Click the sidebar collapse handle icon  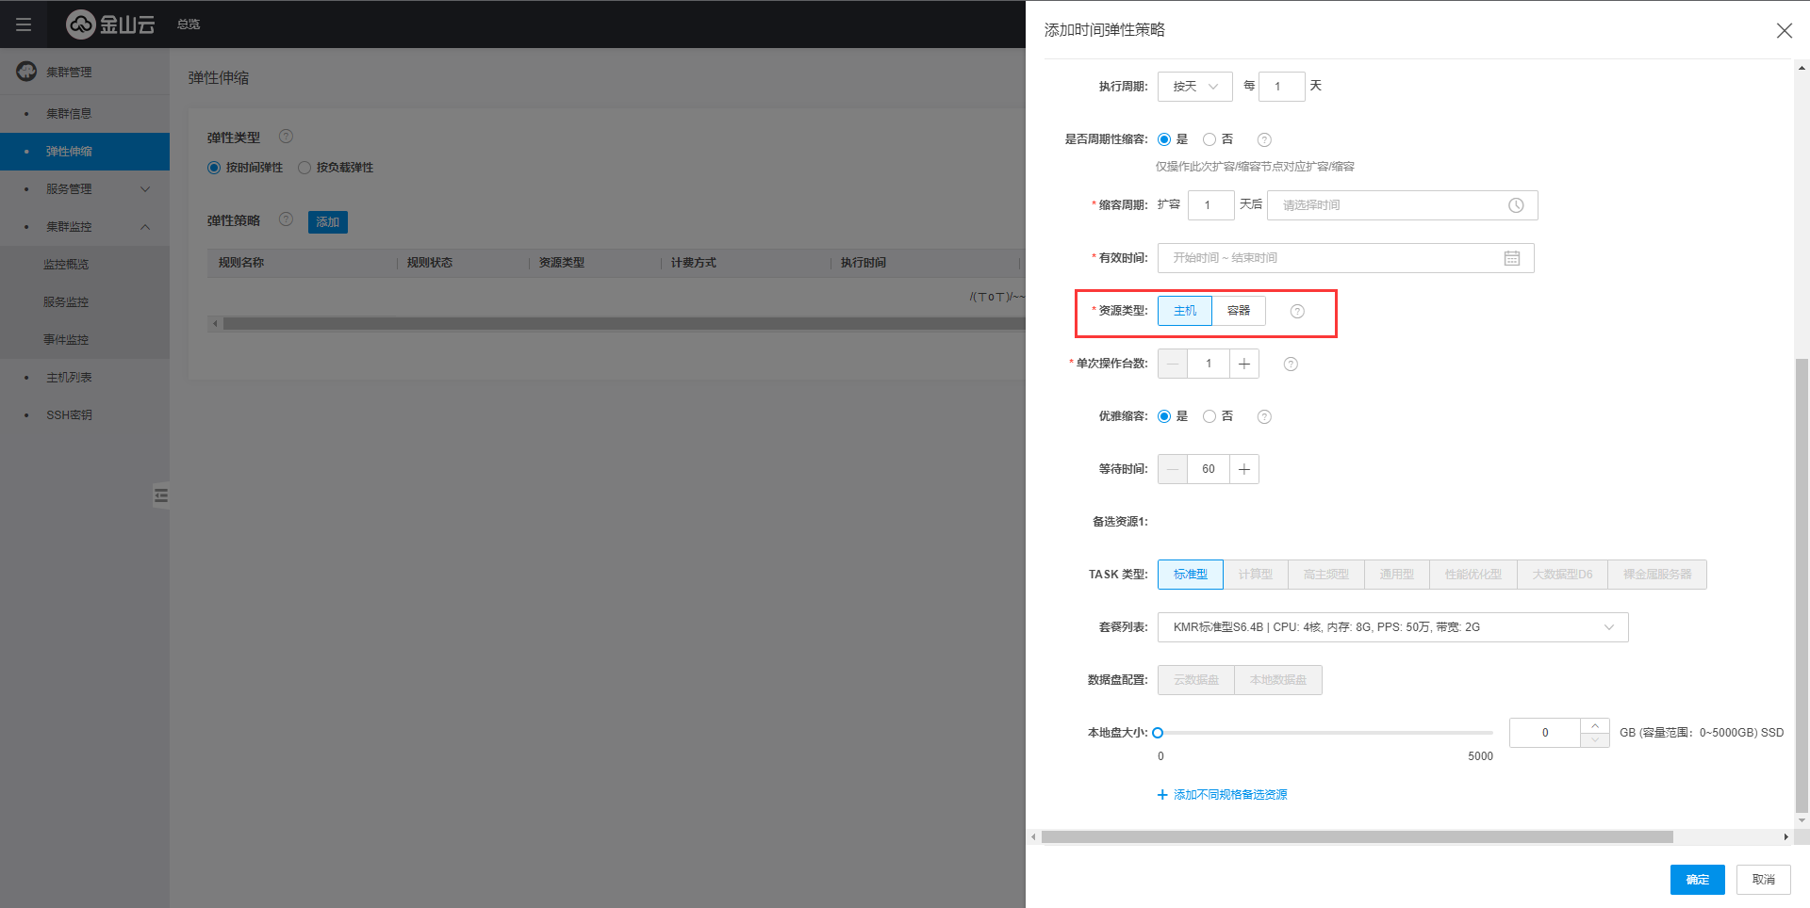(161, 495)
